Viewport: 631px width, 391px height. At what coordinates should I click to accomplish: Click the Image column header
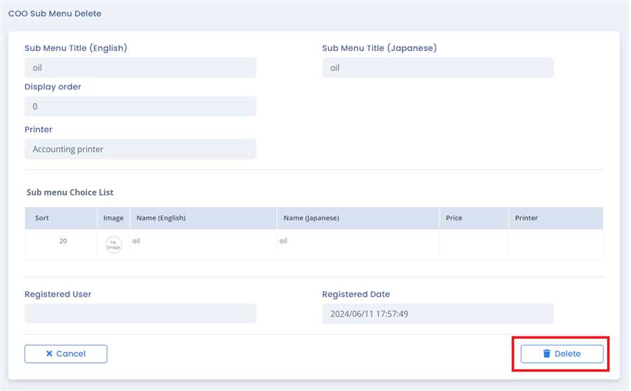114,218
